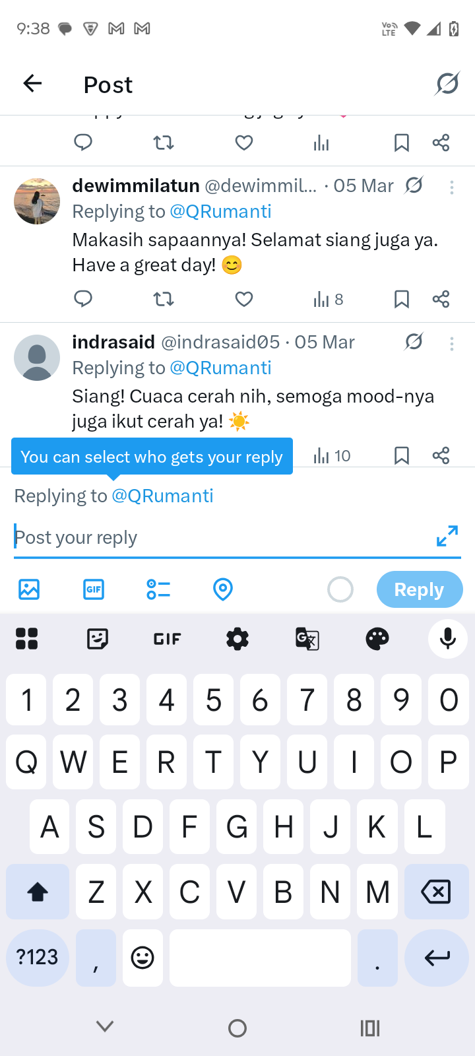The height and width of the screenshot is (1056, 475).
Task: Tag a location with the pin icon
Action: (223, 589)
